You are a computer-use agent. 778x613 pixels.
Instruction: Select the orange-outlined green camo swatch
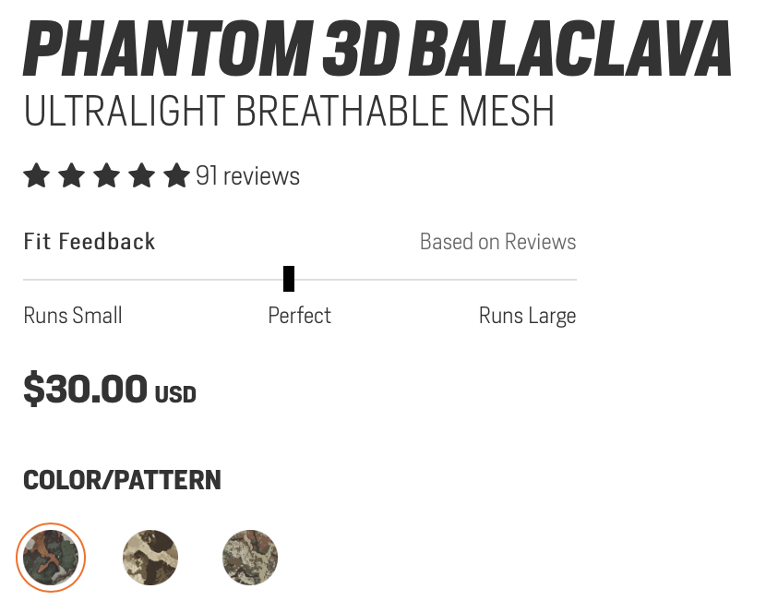pos(51,557)
